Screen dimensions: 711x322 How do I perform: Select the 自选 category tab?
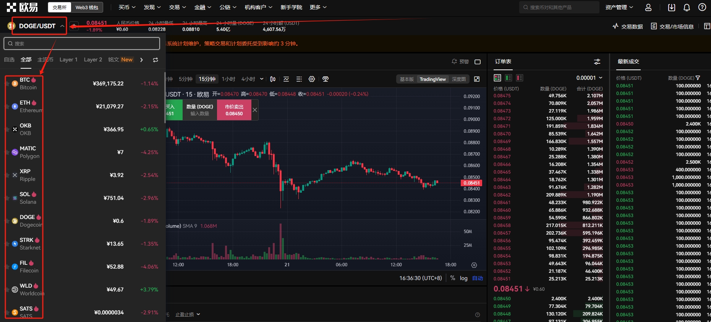pos(9,60)
